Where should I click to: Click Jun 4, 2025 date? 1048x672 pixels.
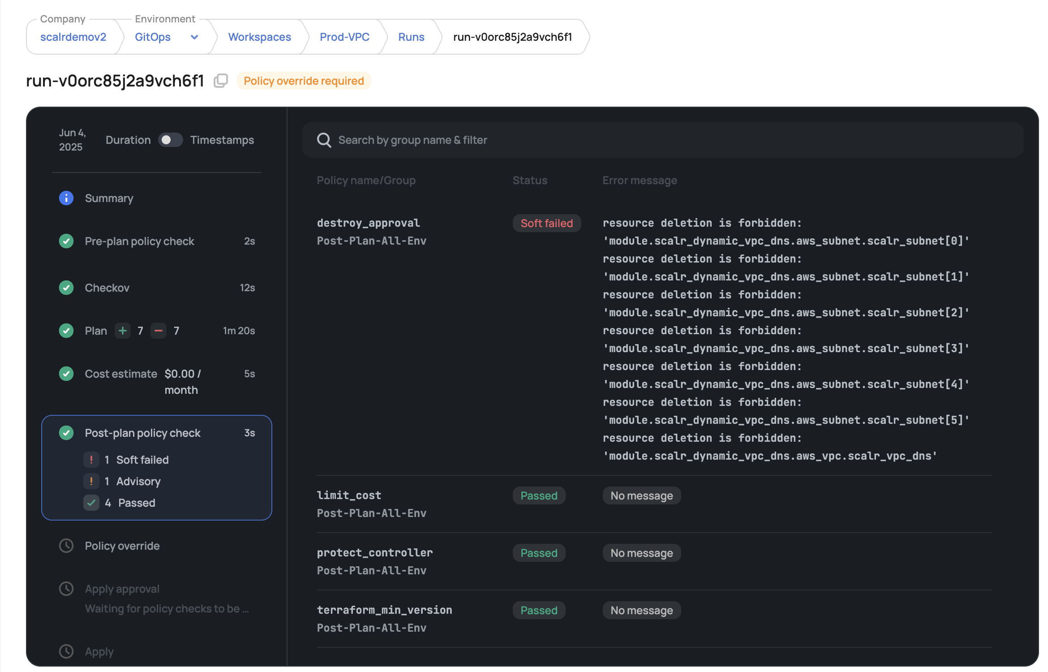pos(73,140)
